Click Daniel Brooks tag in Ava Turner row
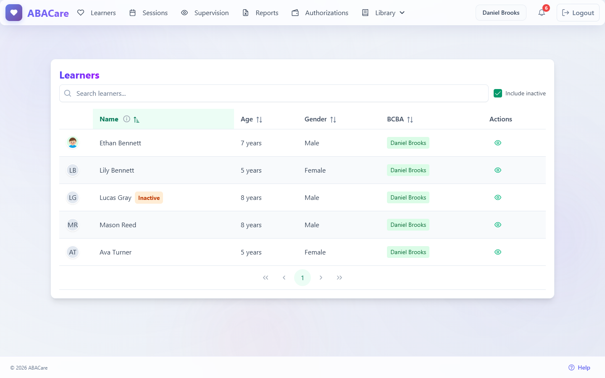Viewport: 605px width, 378px height. (x=408, y=252)
